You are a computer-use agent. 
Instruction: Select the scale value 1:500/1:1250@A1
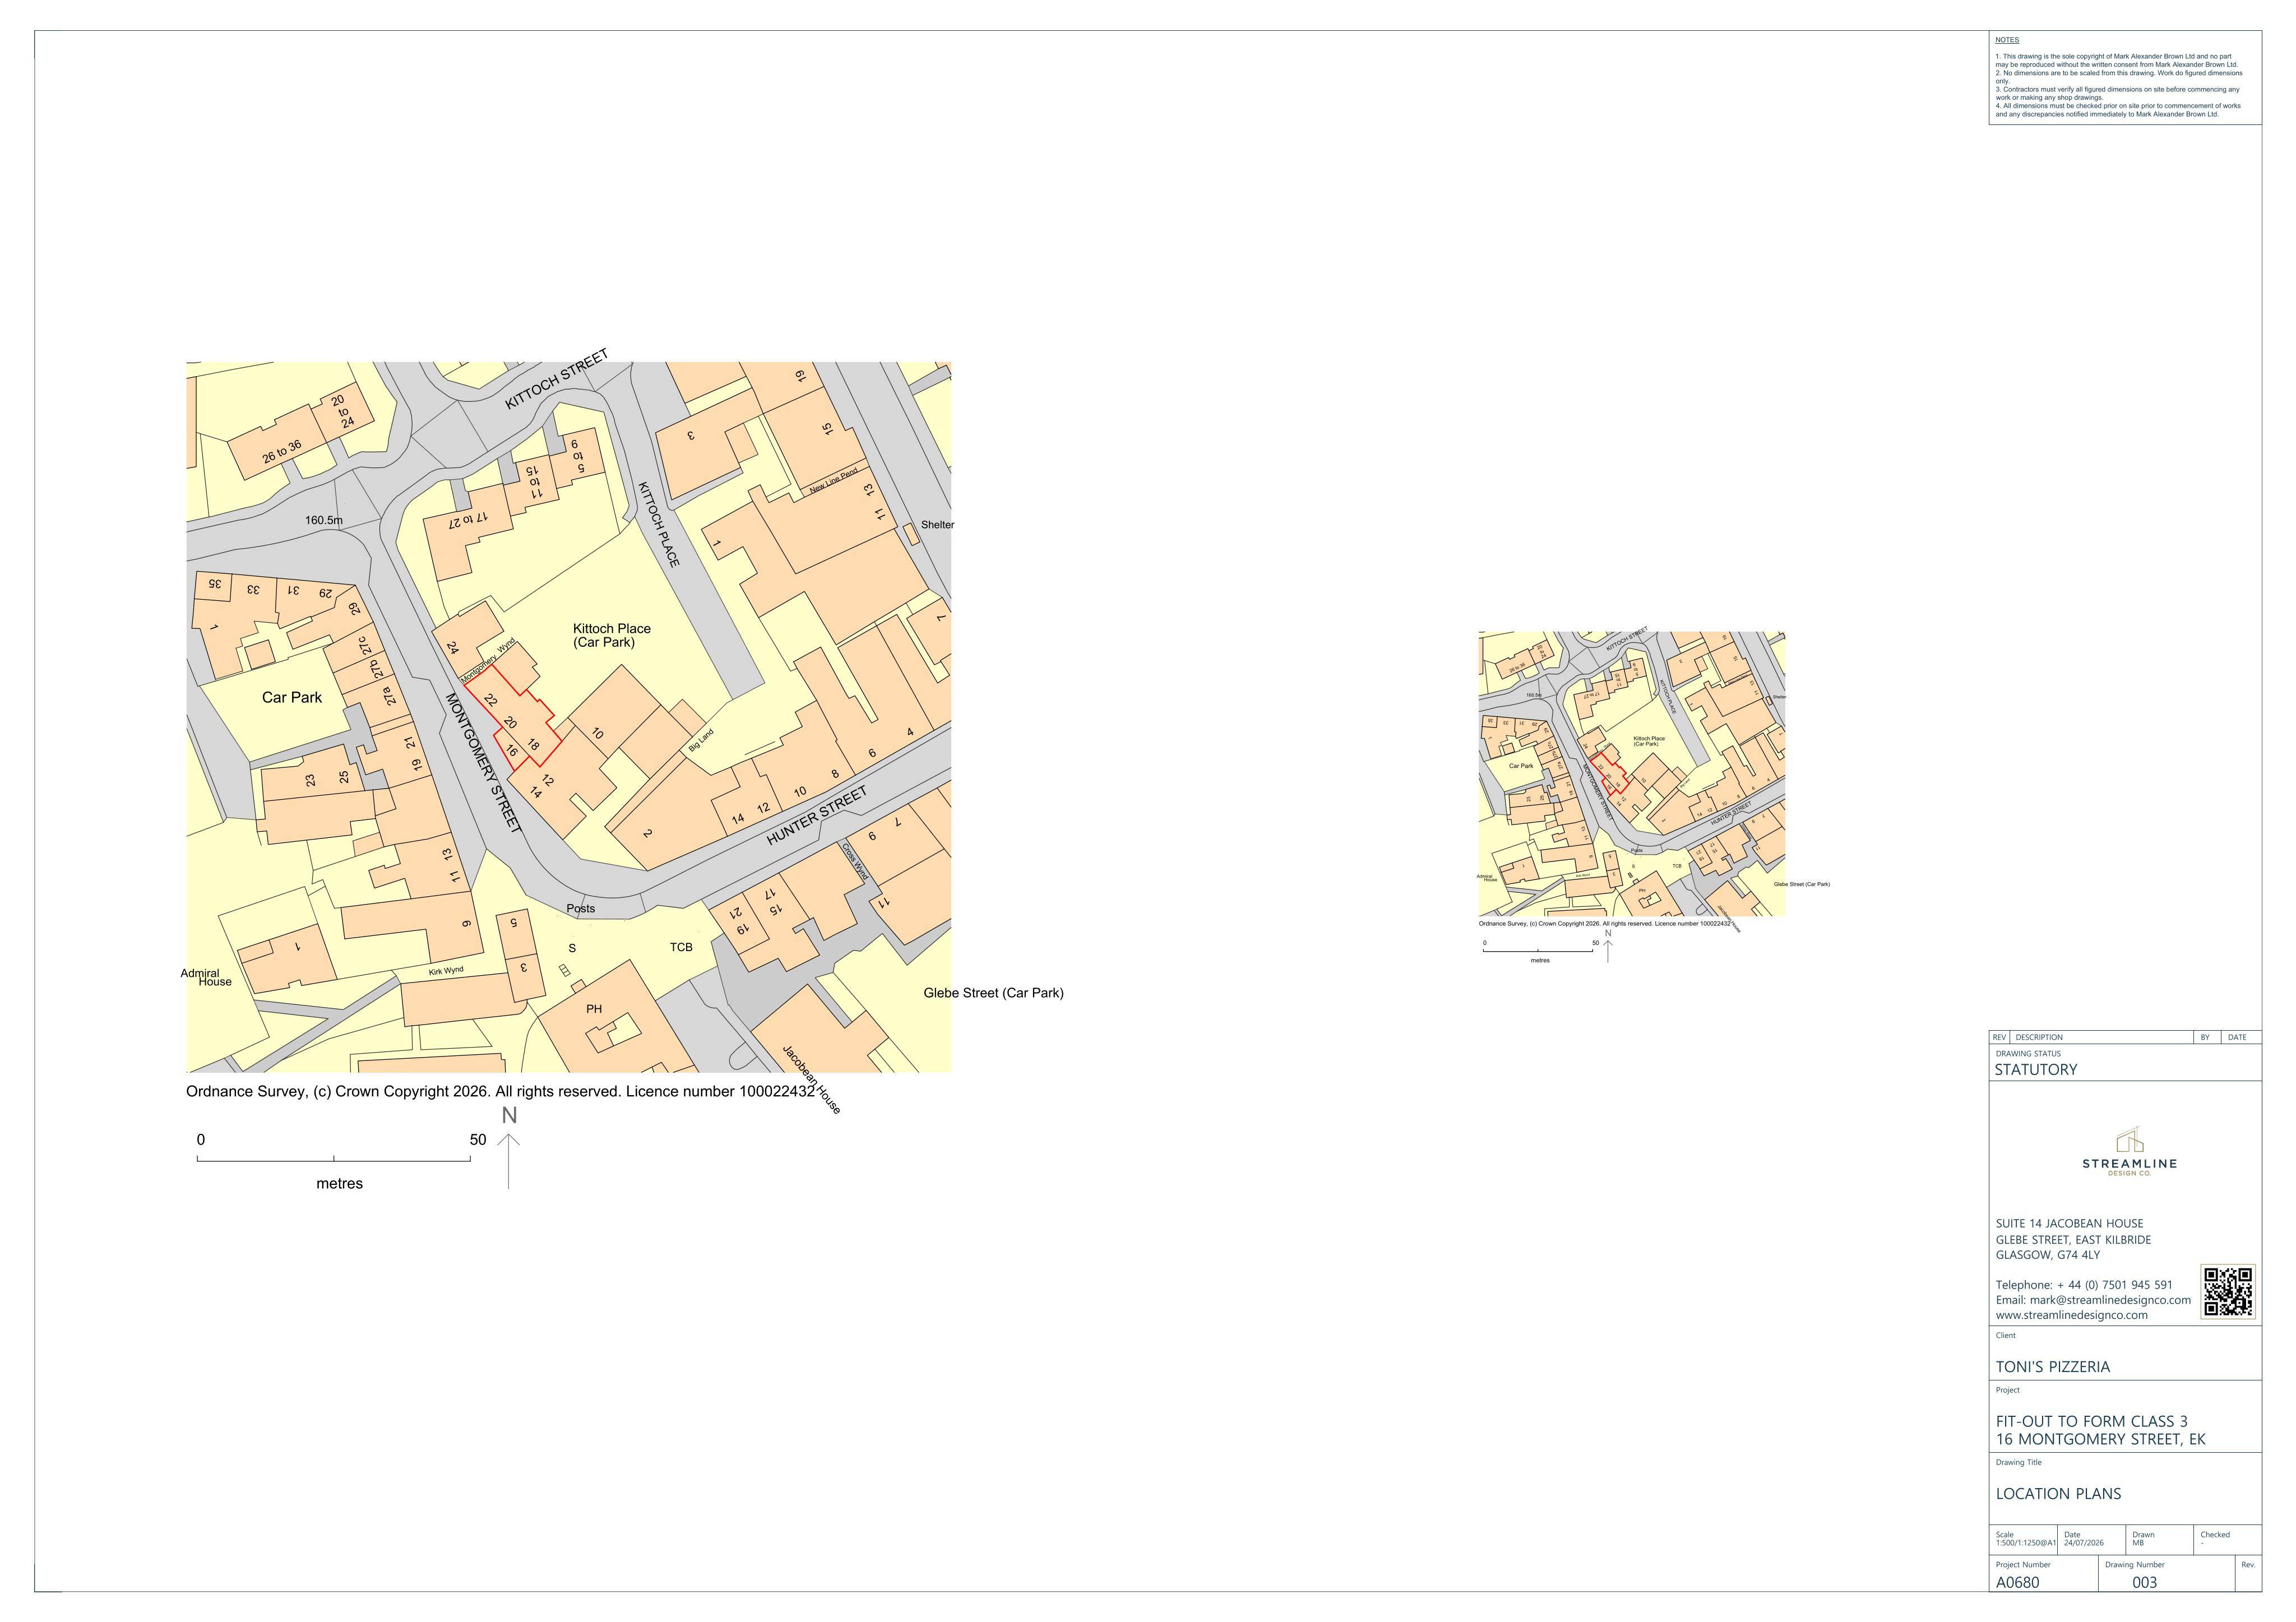coord(2025,1543)
